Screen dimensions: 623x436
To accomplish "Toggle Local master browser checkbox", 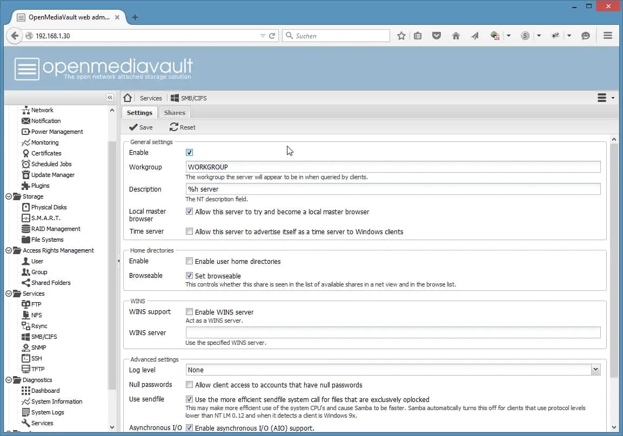I will [189, 212].
